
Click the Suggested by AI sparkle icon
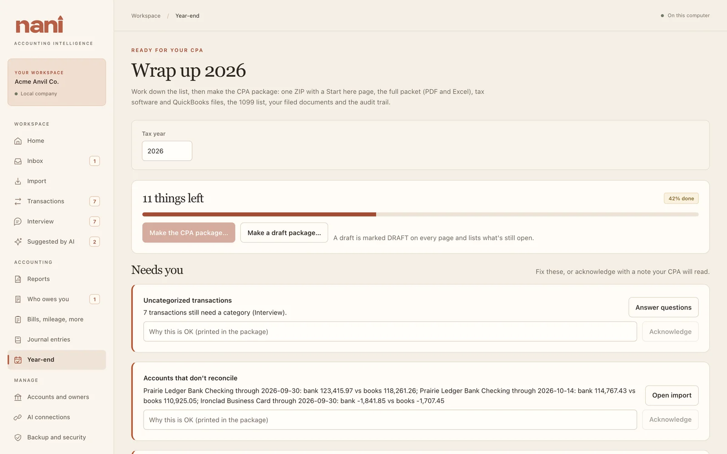pyautogui.click(x=18, y=242)
